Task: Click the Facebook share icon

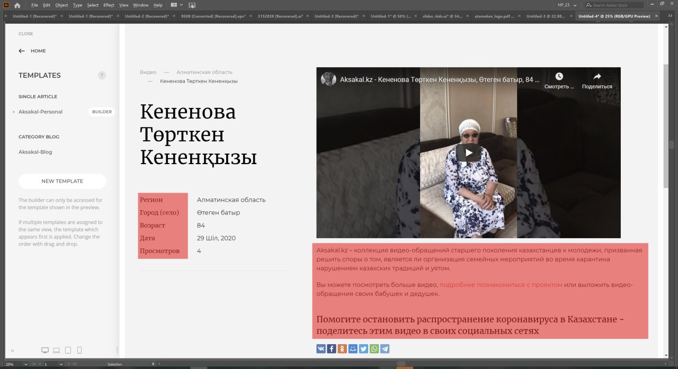Action: click(332, 348)
